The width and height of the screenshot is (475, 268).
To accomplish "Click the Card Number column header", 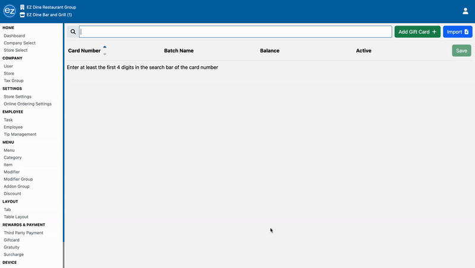I will click(84, 50).
